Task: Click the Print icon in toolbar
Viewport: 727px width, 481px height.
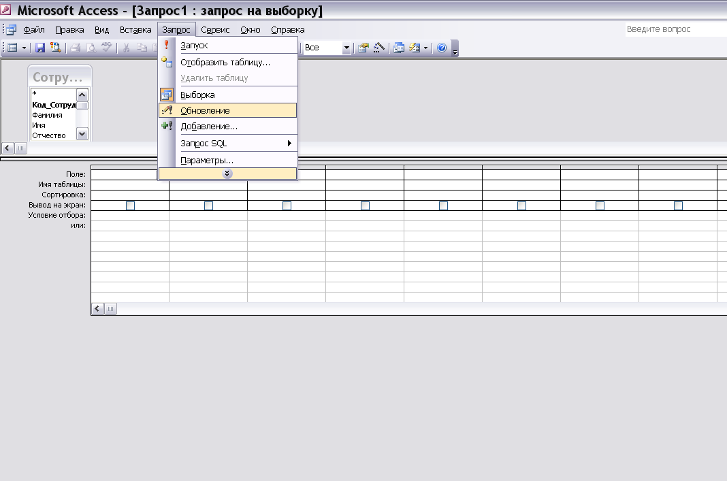Action: tap(76, 48)
